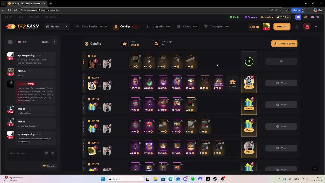Expand the account menu chevron
The height and width of the screenshot is (183, 325).
[316, 27]
